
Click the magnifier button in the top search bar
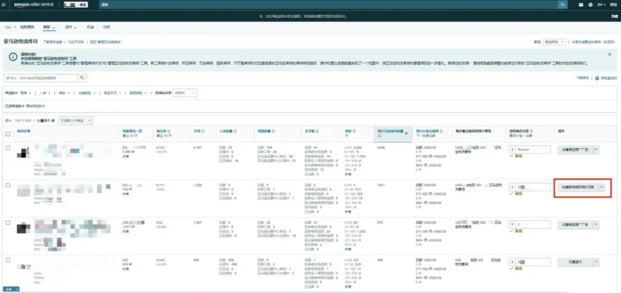pyautogui.click(x=562, y=5)
